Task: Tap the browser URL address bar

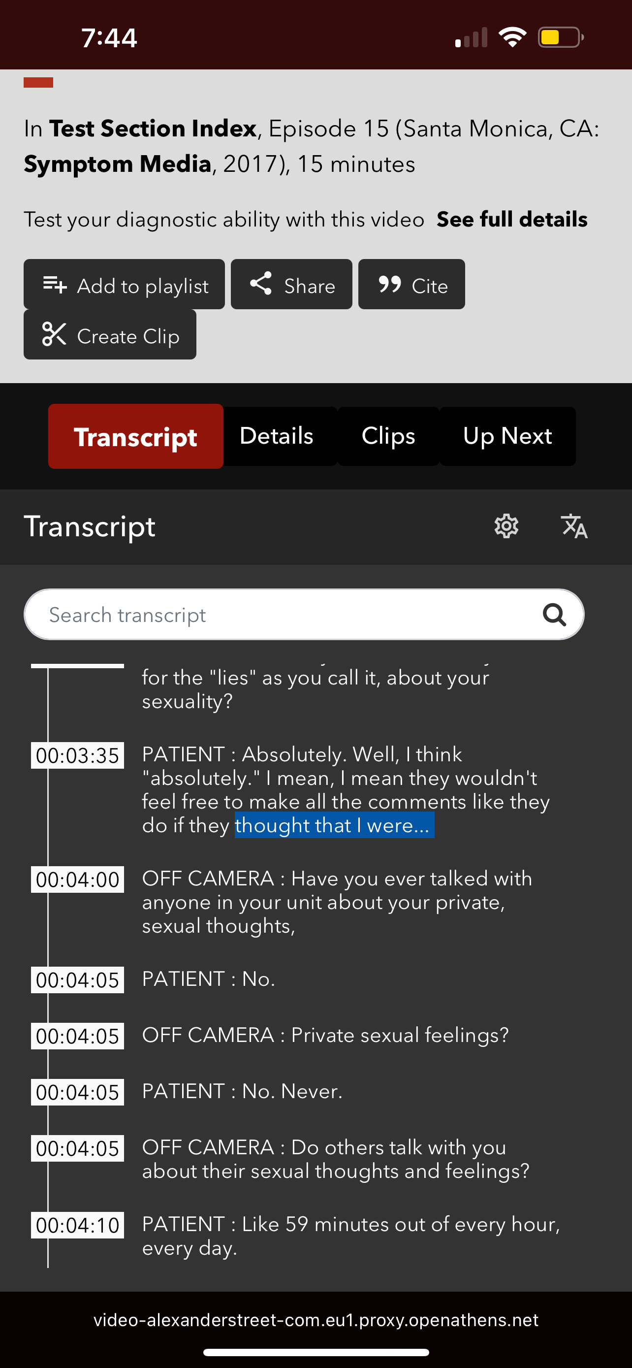Action: pyautogui.click(x=316, y=1320)
